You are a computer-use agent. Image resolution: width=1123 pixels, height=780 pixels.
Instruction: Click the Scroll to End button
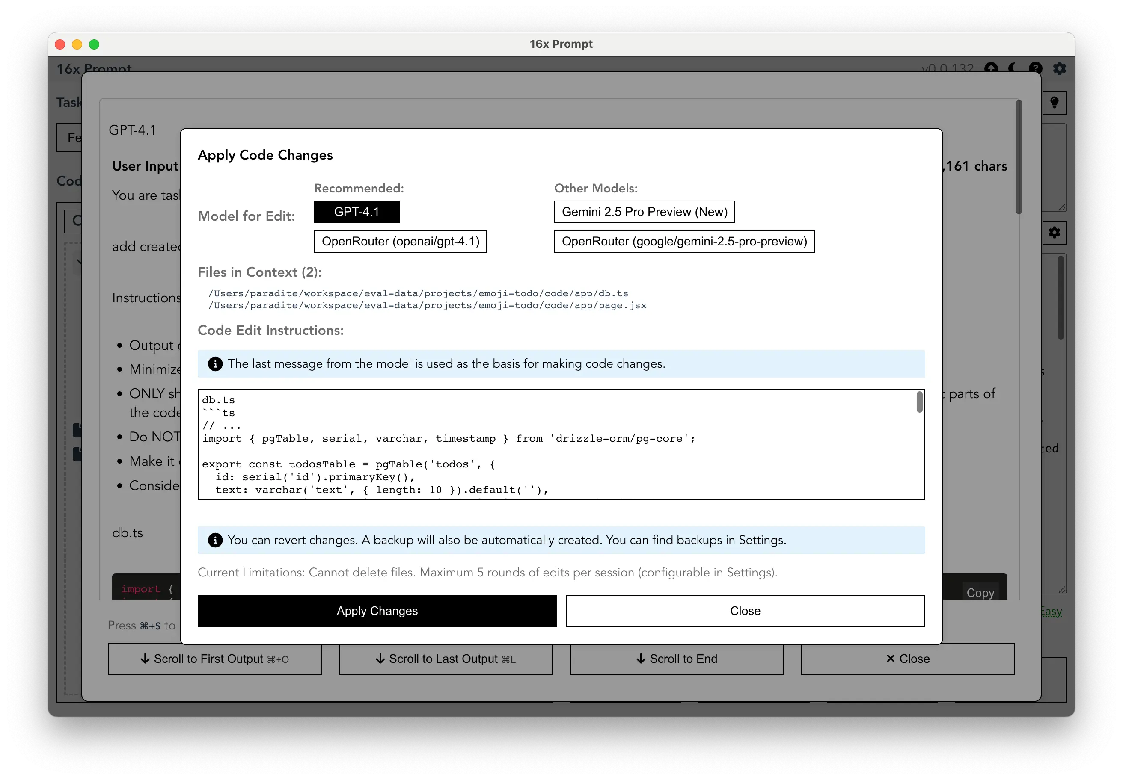[677, 659]
